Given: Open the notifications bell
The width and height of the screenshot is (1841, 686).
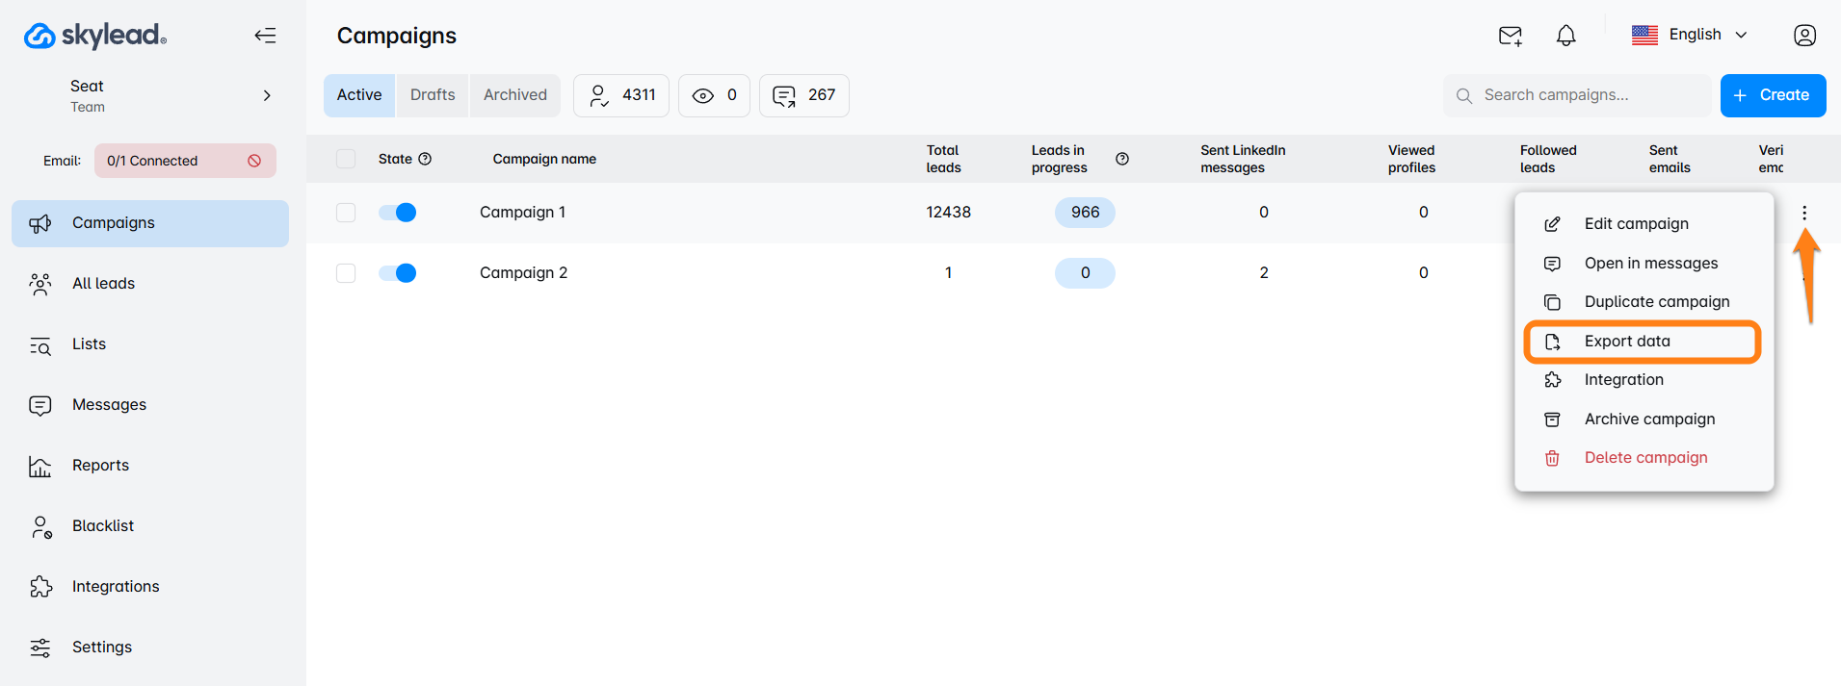Looking at the screenshot, I should click(1565, 36).
